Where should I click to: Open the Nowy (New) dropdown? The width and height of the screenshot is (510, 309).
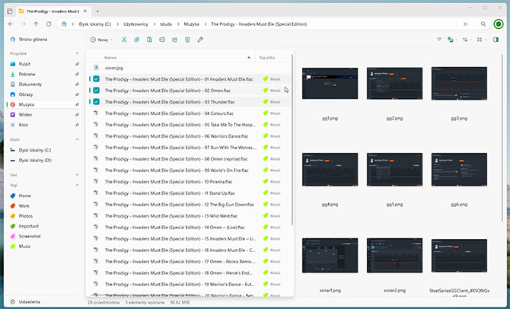tap(101, 40)
